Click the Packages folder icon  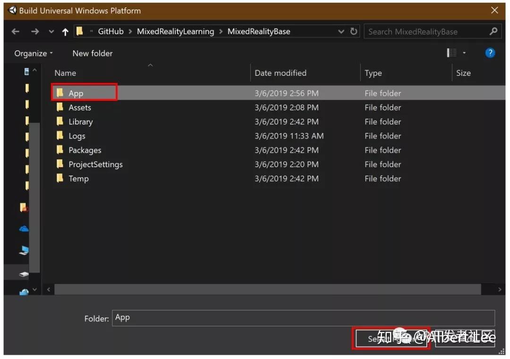tap(60, 150)
